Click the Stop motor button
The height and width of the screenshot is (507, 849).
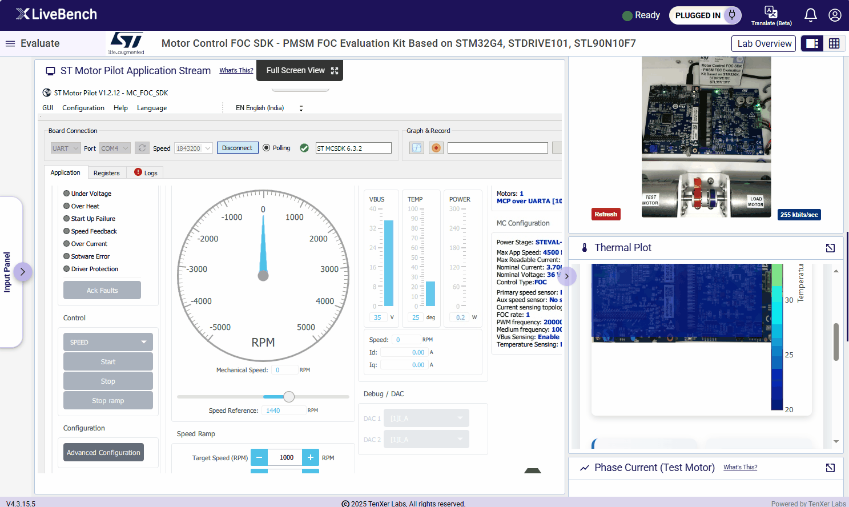108,381
